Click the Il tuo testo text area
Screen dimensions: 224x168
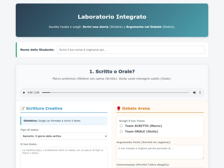pyautogui.click(x=64, y=158)
